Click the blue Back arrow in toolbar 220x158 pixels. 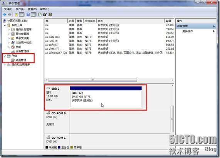pyautogui.click(x=5, y=15)
